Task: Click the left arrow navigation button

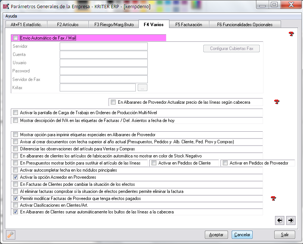Action: pyautogui.click(x=279, y=220)
